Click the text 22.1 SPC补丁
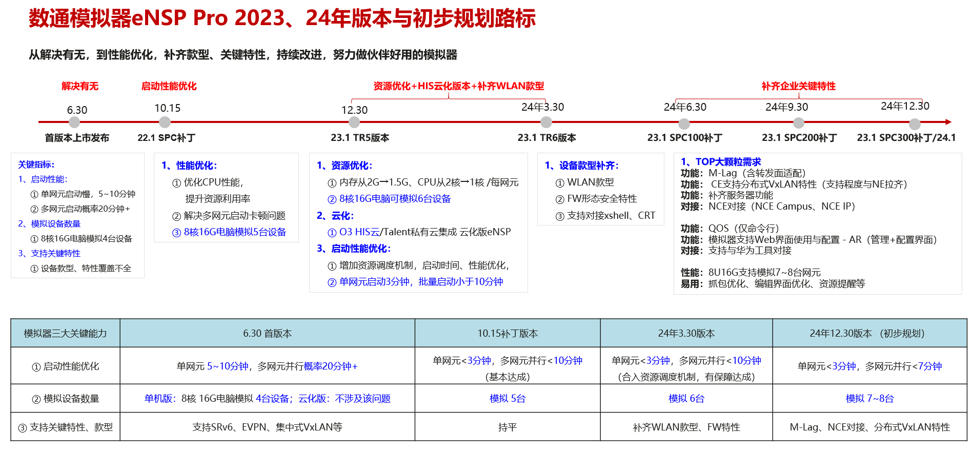Viewport: 972px width, 453px height. coord(167,138)
